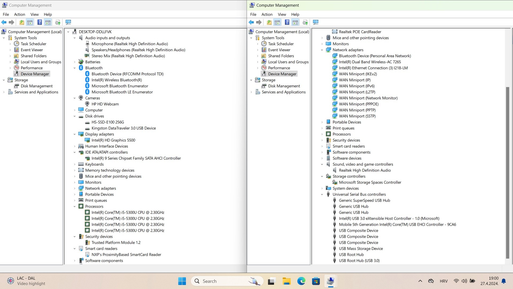Screen dimensions: 513x289
Task: Select Intel(R) Ethernet Connection (3) I218-LM
Action: [x=373, y=68]
